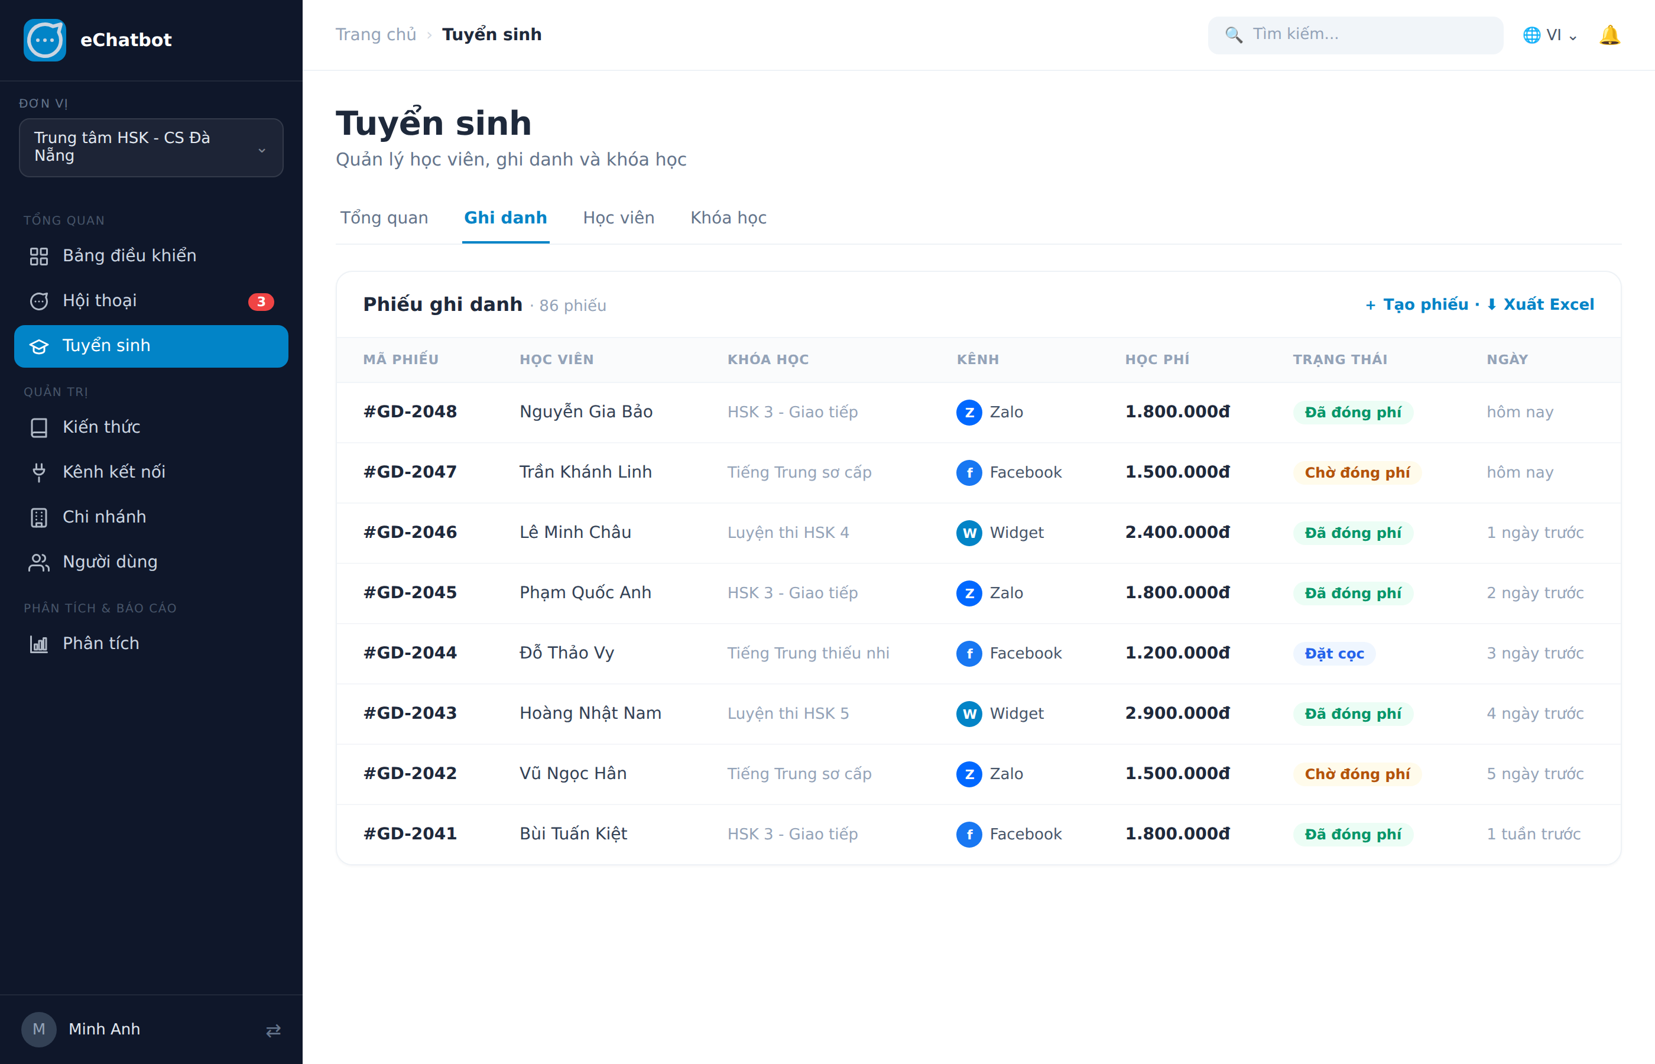Click the Kiến thức book icon
The image size is (1655, 1064).
point(38,428)
